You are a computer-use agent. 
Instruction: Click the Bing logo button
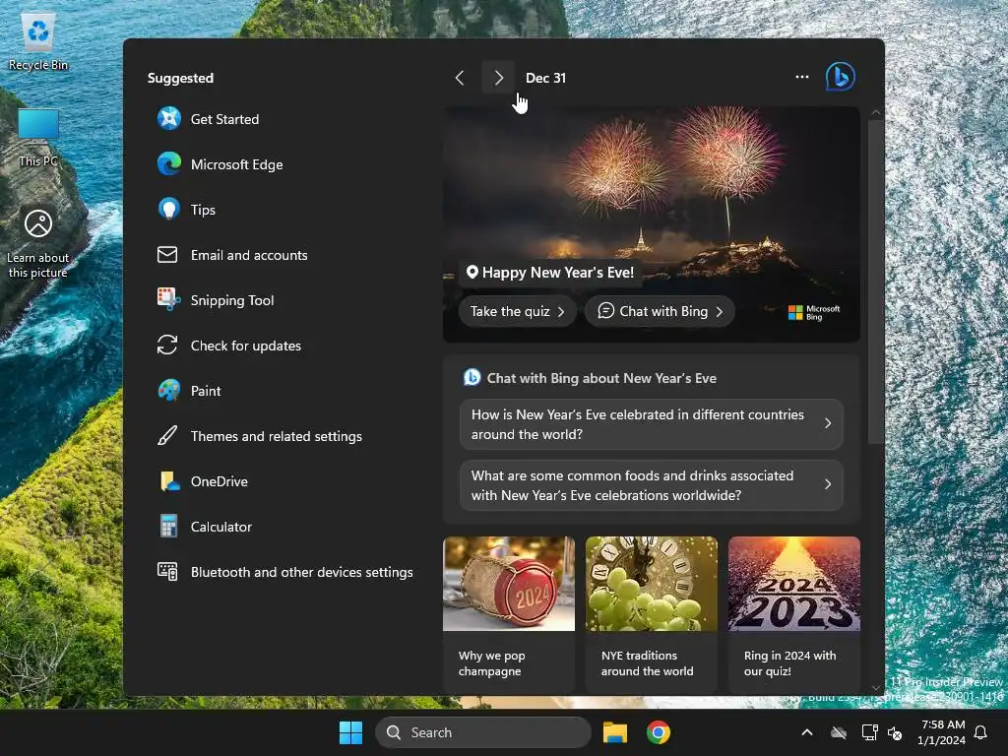840,77
